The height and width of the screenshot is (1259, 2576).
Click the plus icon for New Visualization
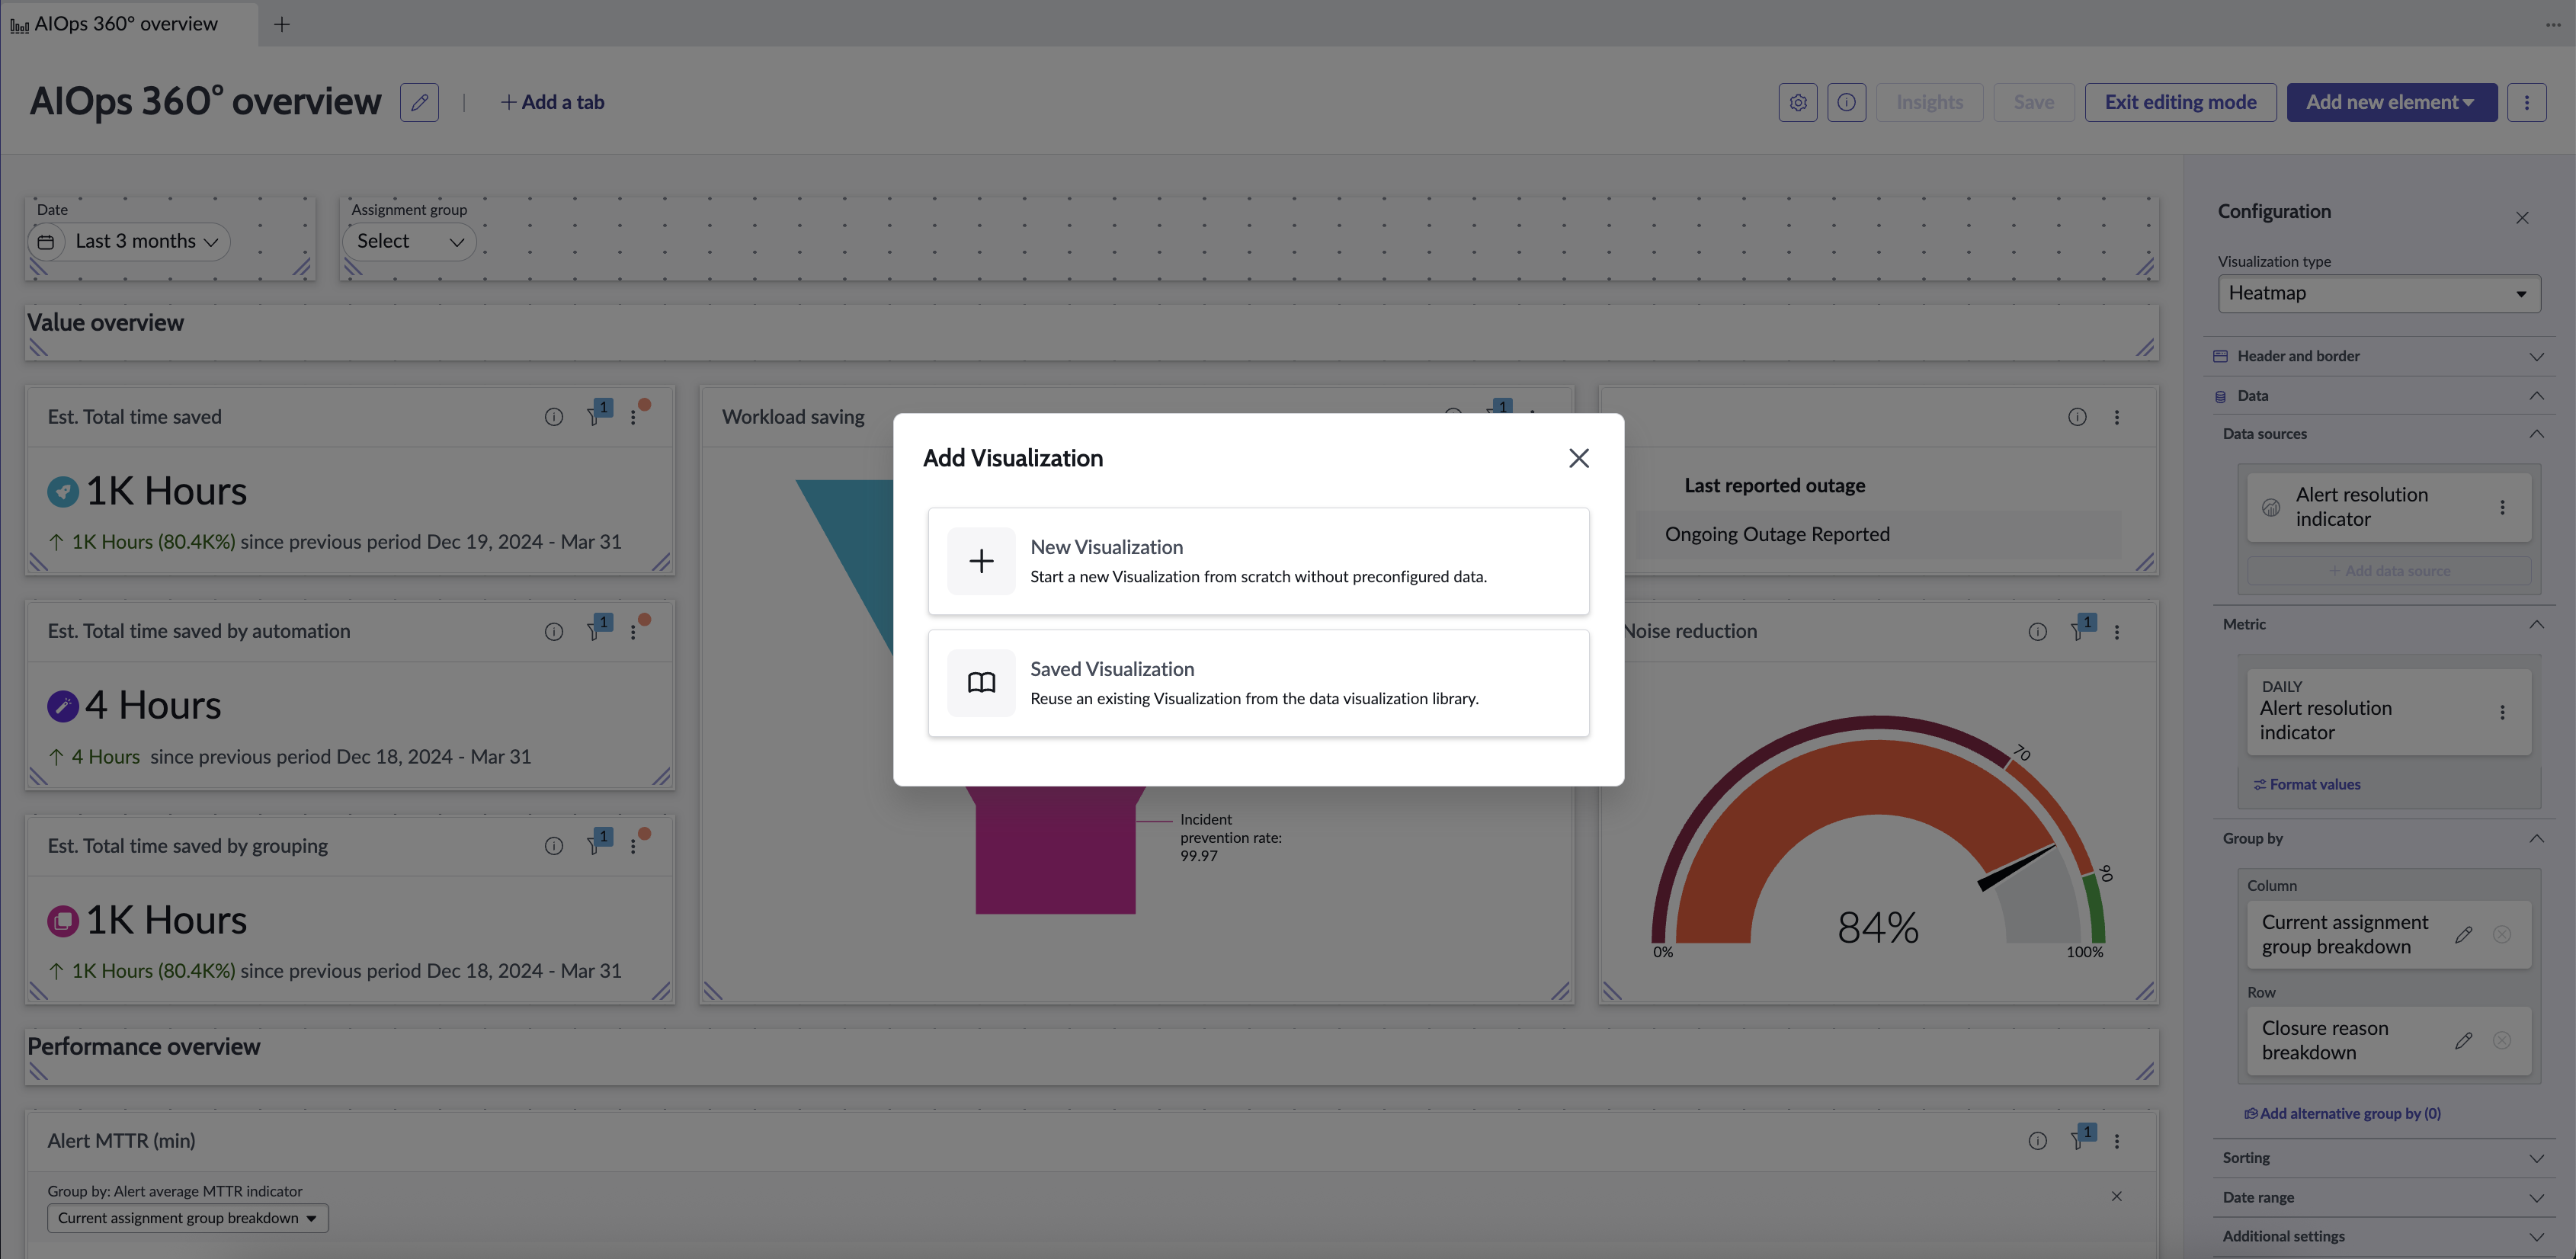981,561
